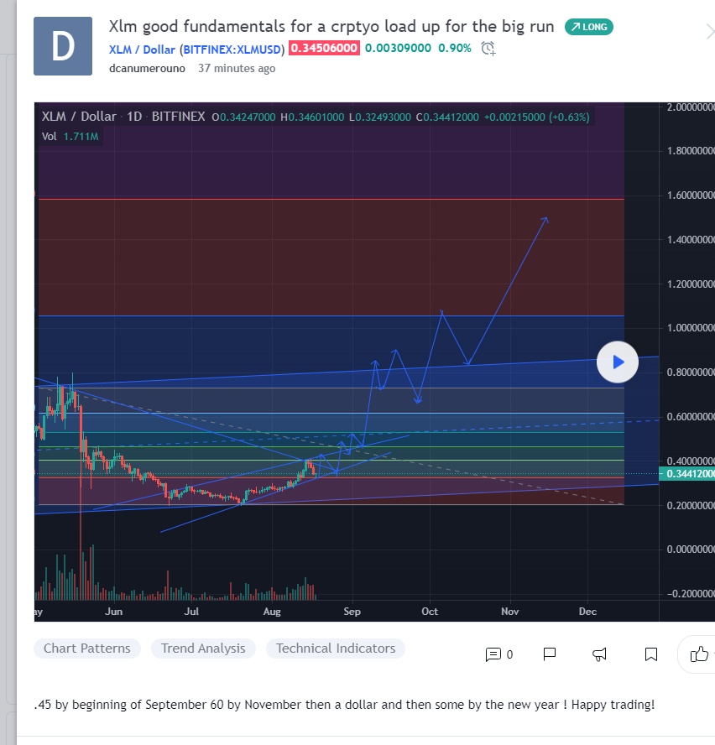The height and width of the screenshot is (745, 715).
Task: Play the chart idea replay
Action: 618,362
